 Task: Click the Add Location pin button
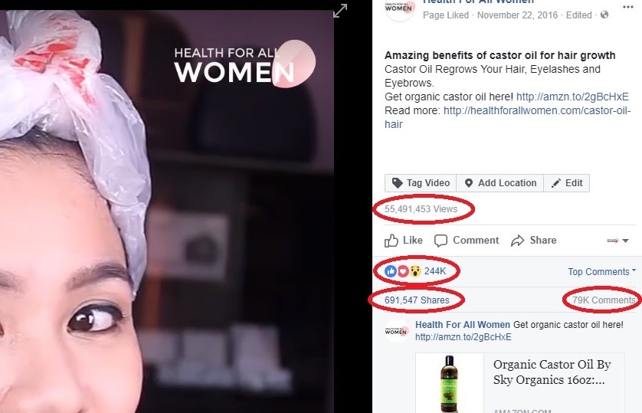pyautogui.click(x=500, y=183)
